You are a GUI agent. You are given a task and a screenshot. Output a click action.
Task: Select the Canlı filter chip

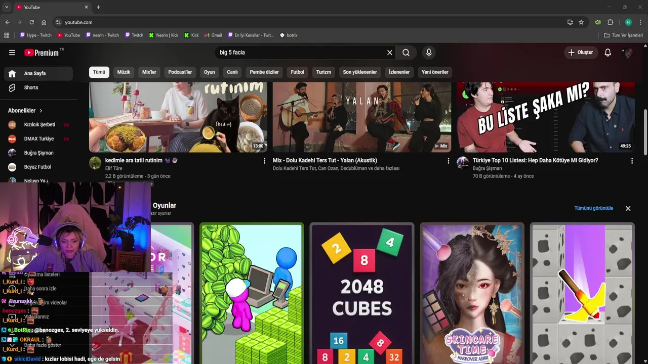point(232,72)
